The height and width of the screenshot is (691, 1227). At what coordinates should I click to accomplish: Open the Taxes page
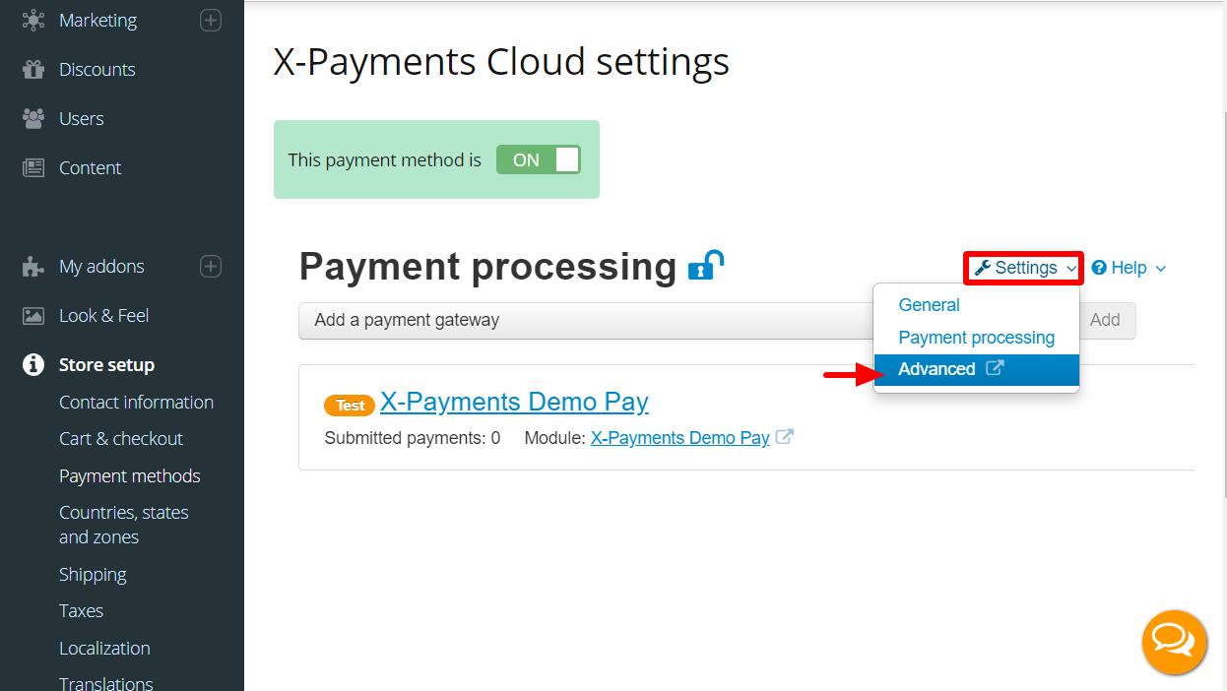pos(81,610)
